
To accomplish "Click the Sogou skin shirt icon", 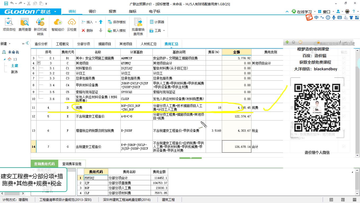I will (x=351, y=17).
